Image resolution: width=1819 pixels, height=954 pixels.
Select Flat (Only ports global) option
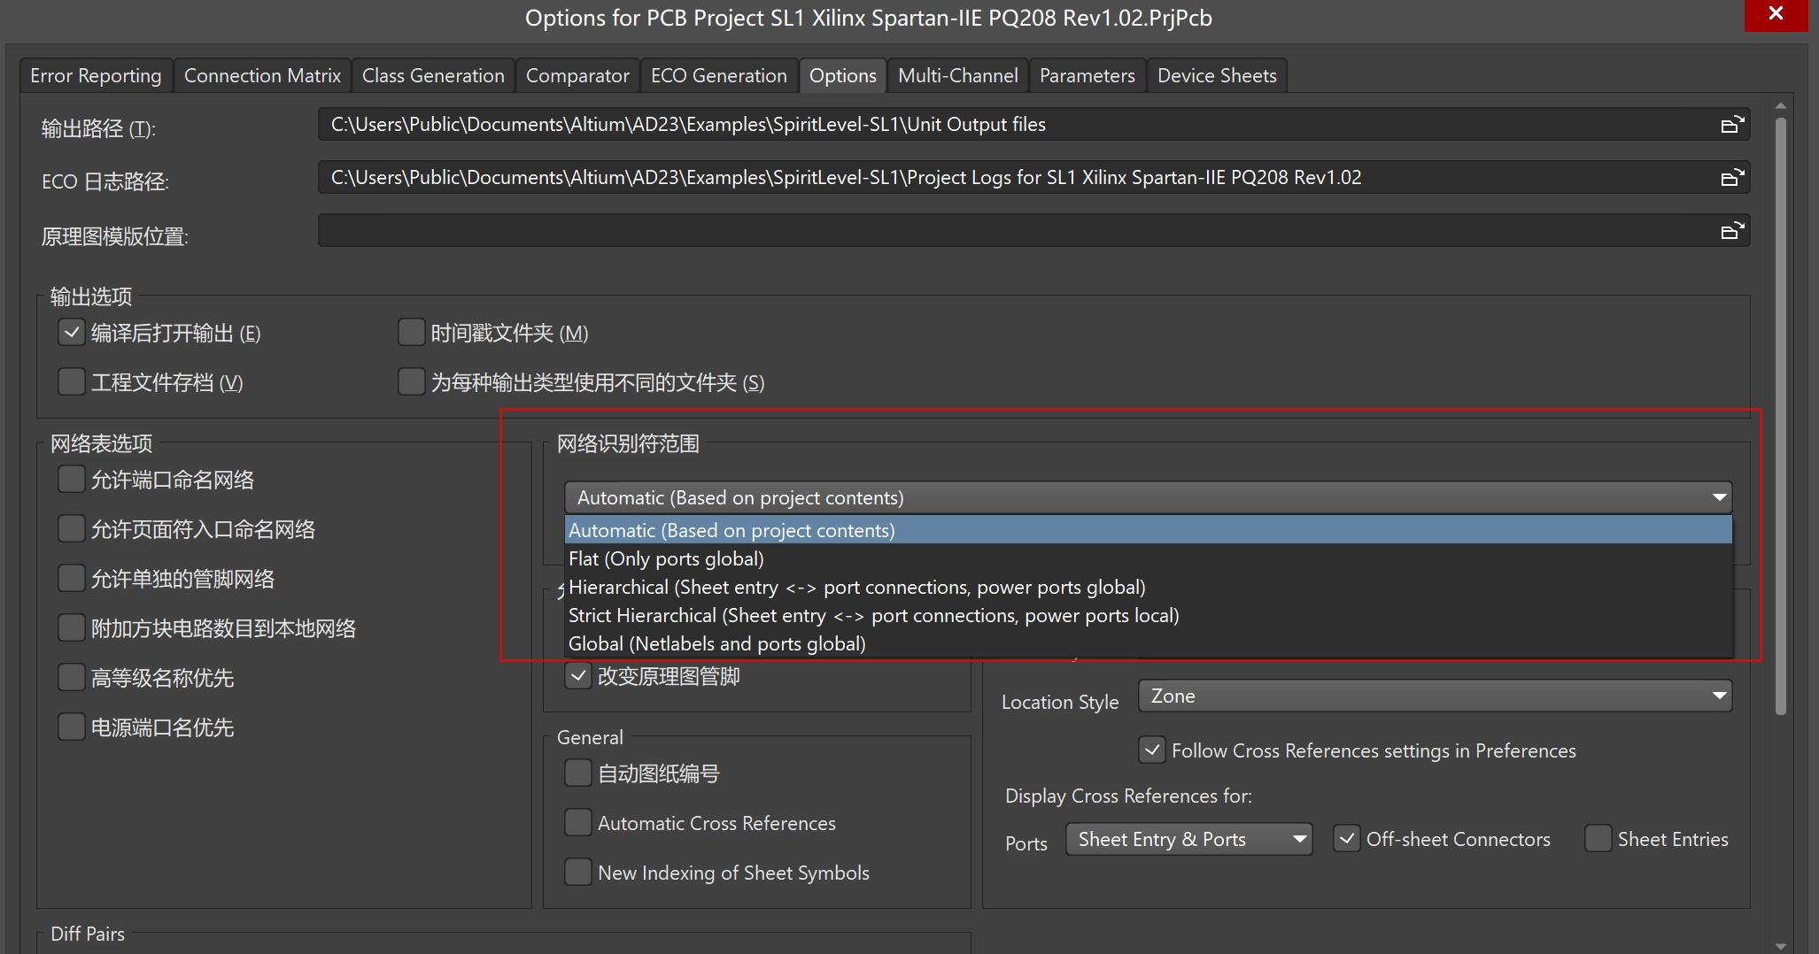[666, 559]
